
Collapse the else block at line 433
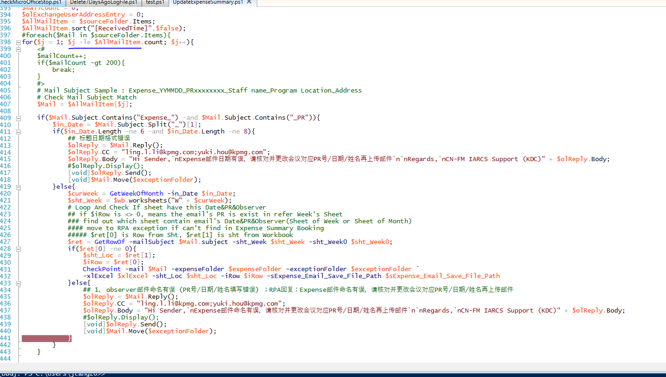18,283
